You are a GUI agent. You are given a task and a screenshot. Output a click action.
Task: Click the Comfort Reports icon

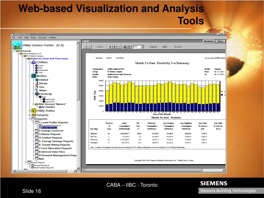pos(37,138)
